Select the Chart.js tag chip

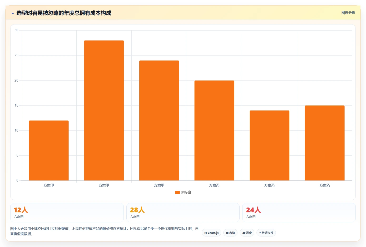point(211,233)
